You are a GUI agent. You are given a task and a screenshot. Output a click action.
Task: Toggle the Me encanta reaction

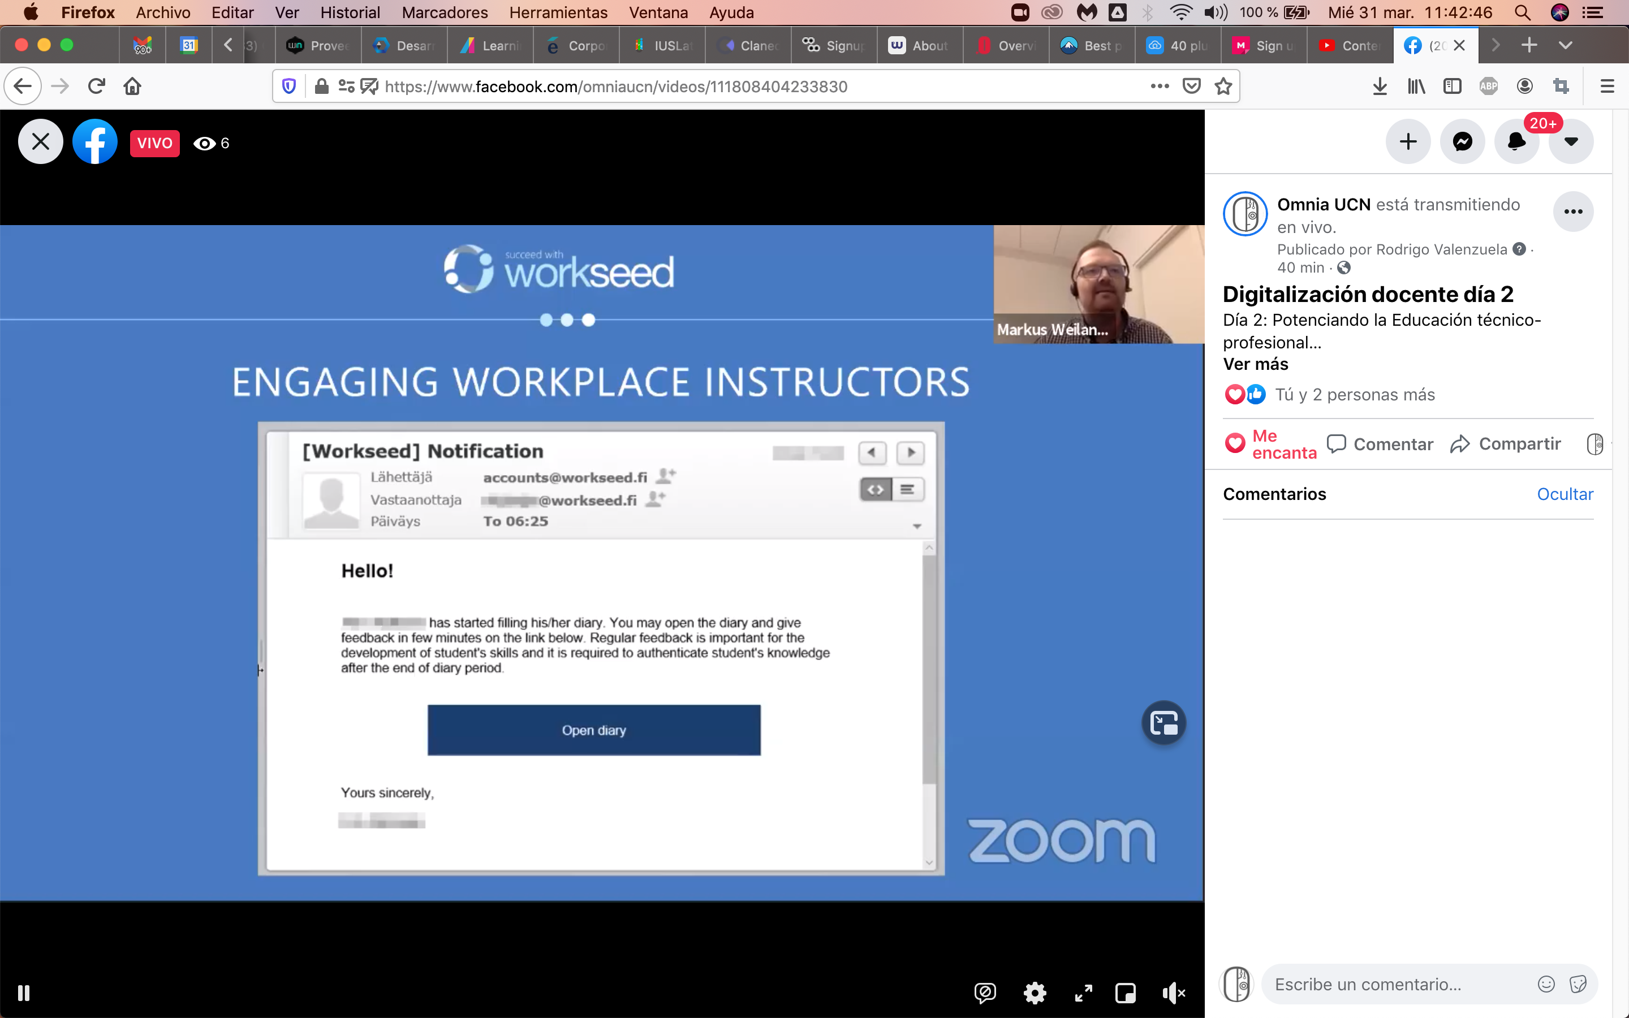tap(1269, 444)
